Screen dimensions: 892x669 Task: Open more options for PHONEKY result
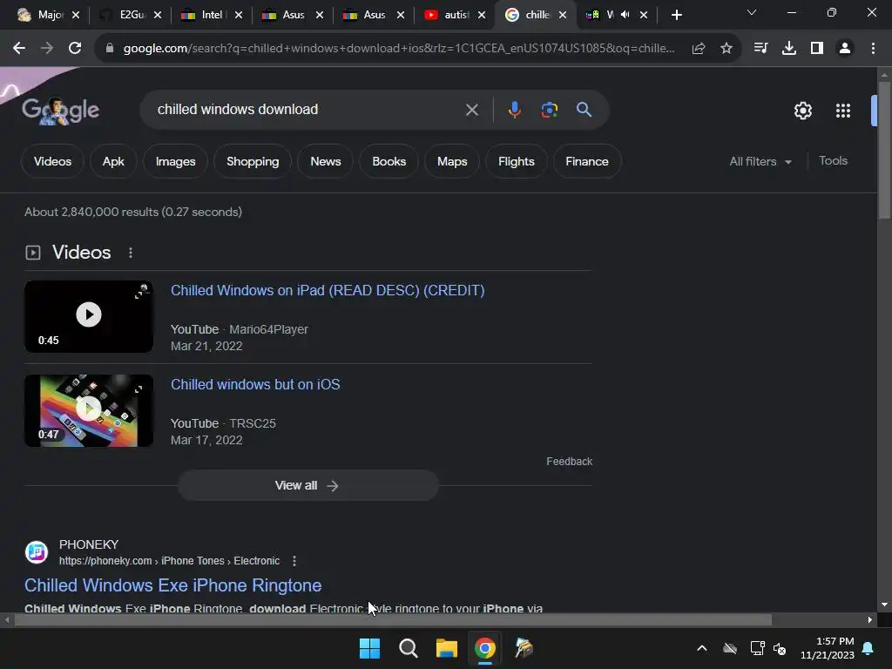(294, 562)
